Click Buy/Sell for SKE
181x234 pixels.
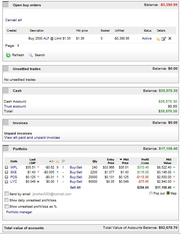(x=76, y=172)
